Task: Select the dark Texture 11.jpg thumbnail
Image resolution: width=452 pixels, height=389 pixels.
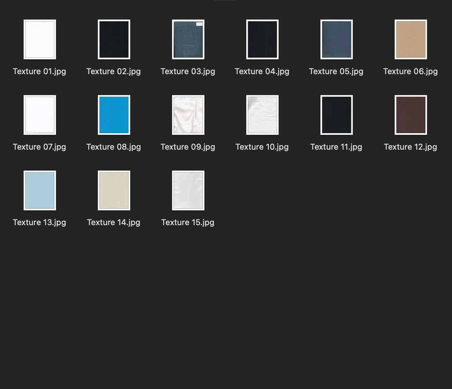Action: 337,115
